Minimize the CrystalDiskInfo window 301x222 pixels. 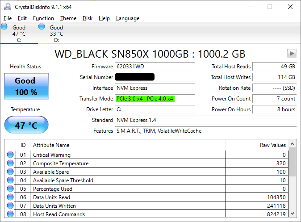click(x=250, y=7)
